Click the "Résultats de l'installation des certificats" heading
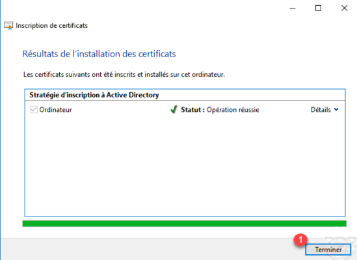 (x=99, y=54)
